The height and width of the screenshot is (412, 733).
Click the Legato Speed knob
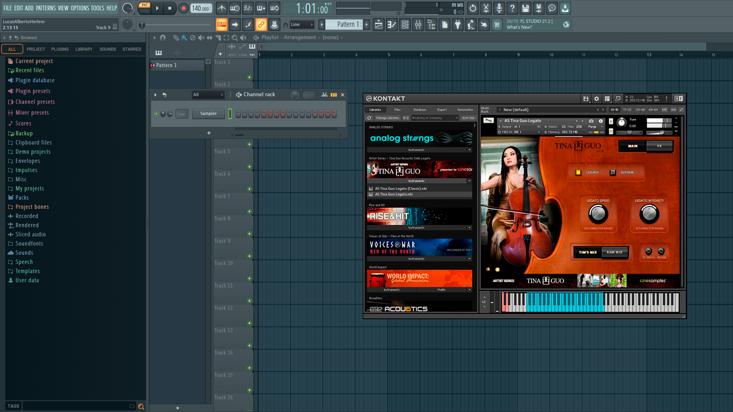click(598, 215)
